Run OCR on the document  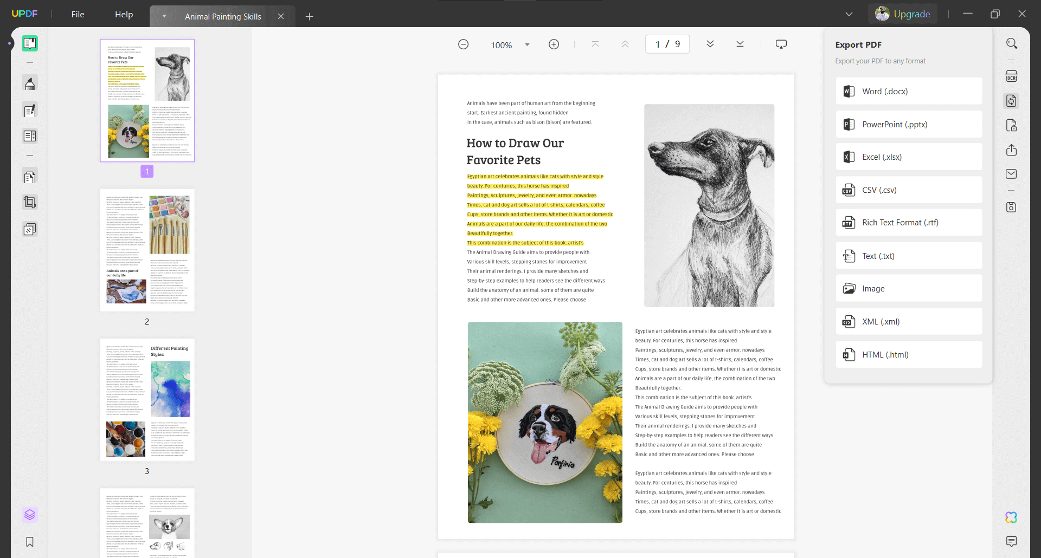[1012, 76]
